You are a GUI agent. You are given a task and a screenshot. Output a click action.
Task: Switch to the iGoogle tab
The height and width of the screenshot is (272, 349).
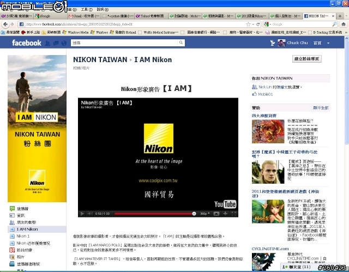[x=51, y=16]
